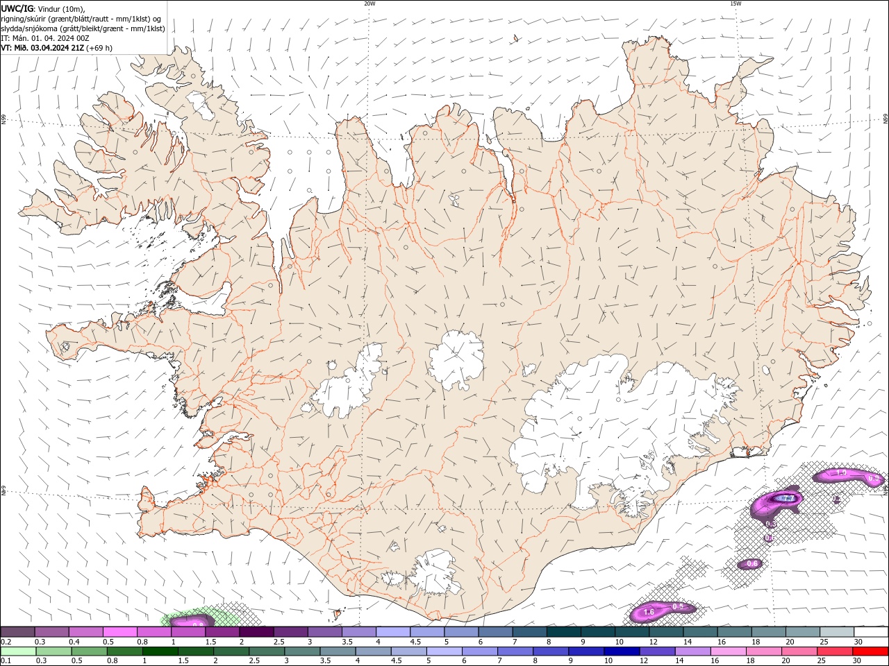Pick lower-scale swatch between 3 and 3.5
The height and width of the screenshot is (666, 889).
(303, 651)
